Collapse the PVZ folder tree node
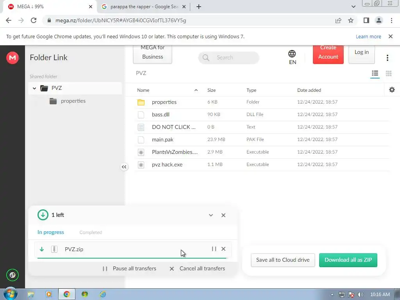Viewport: 400px width, 300px height. click(x=34, y=88)
